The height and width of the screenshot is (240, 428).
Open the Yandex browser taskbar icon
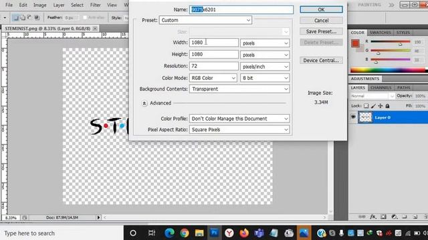(229, 233)
